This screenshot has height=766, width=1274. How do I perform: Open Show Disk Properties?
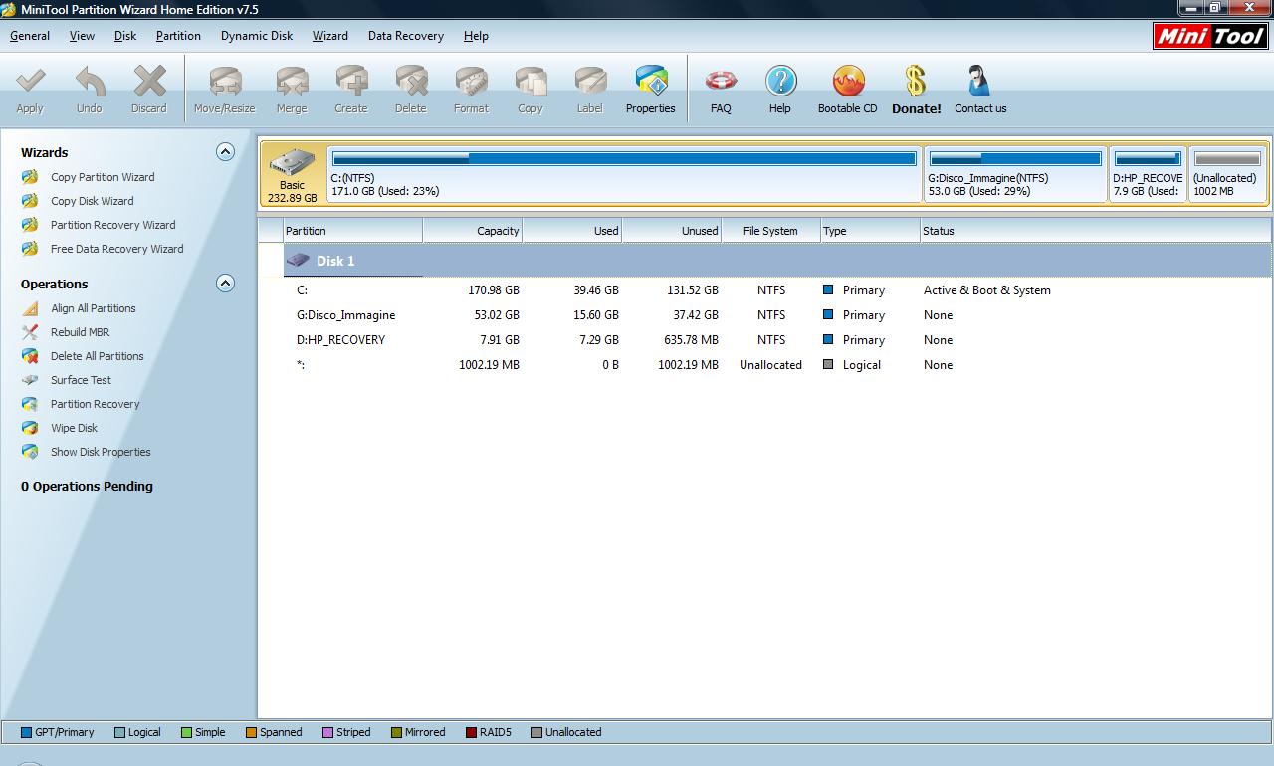tap(101, 452)
